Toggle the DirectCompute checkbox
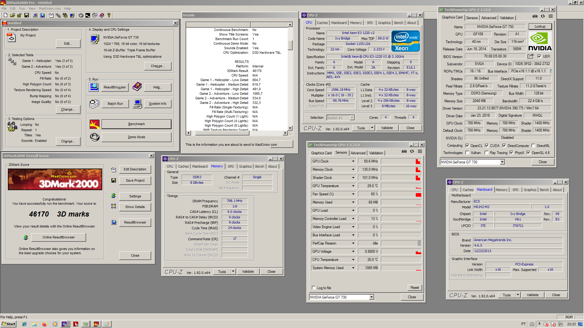 point(504,146)
